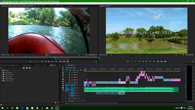Open Program monitor zoom level Fit dropdown
Viewport: 195px width, 110px height.
point(113,55)
